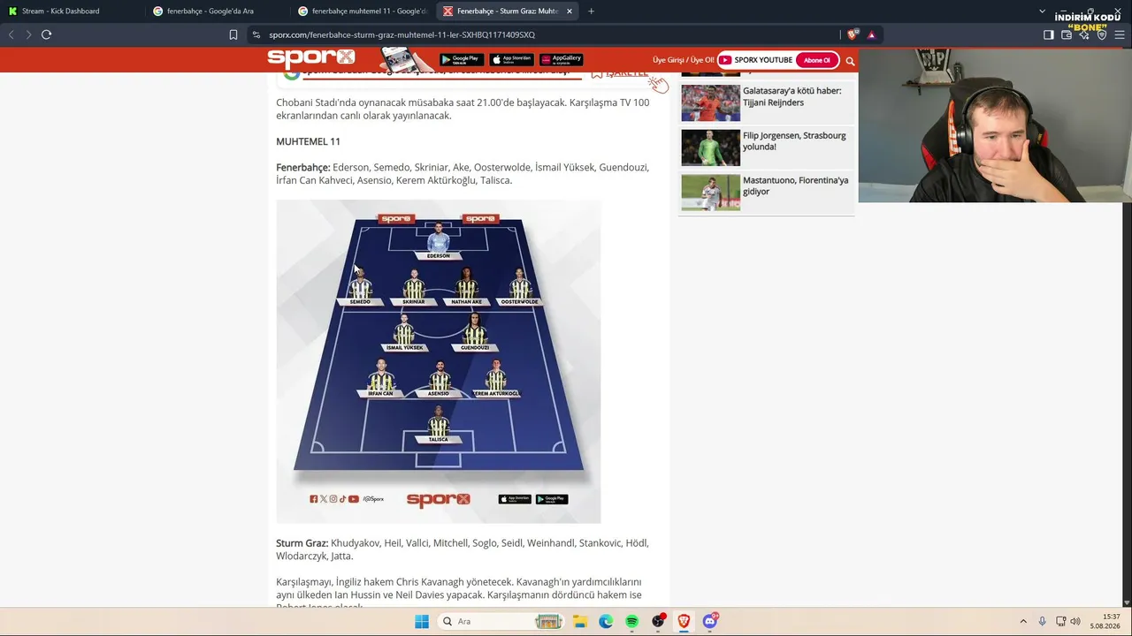The width and height of the screenshot is (1132, 636).
Task: Click the bold Sturm Graz: lineup label
Action: [302, 543]
